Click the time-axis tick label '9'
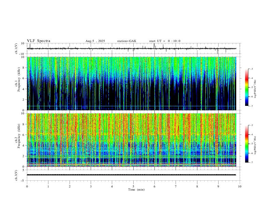 (x=218, y=186)
